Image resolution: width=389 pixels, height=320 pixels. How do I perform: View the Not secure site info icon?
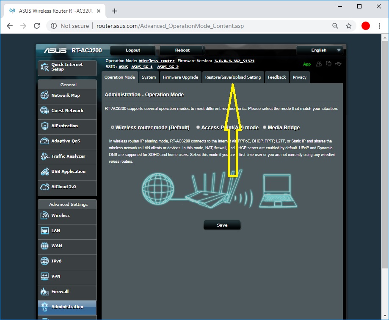pyautogui.click(x=54, y=26)
